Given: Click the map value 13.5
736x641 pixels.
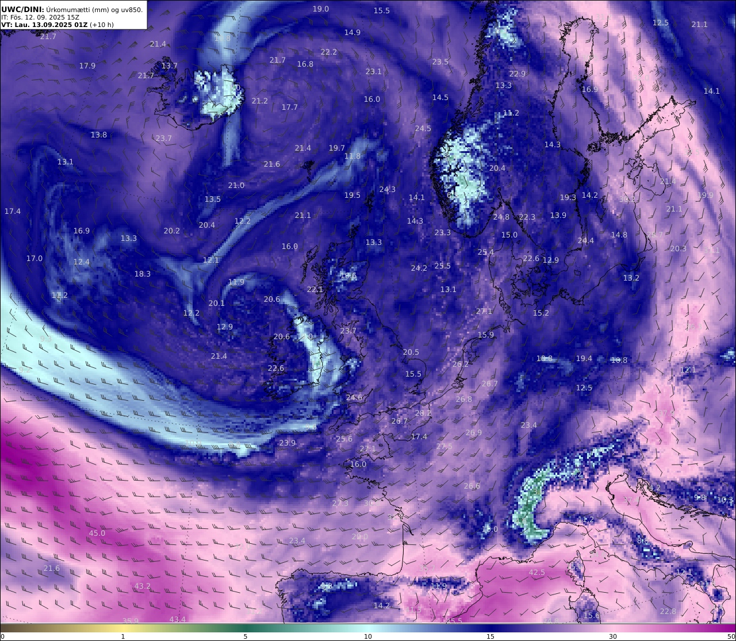Looking at the screenshot, I should [213, 199].
